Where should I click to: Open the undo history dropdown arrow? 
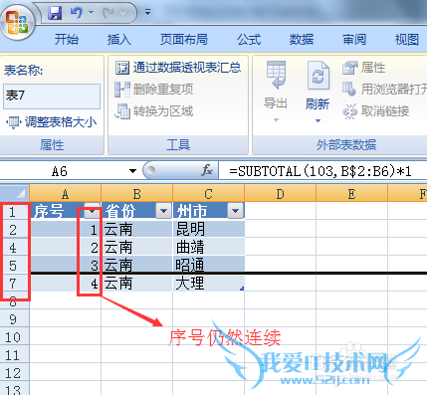[x=92, y=13]
